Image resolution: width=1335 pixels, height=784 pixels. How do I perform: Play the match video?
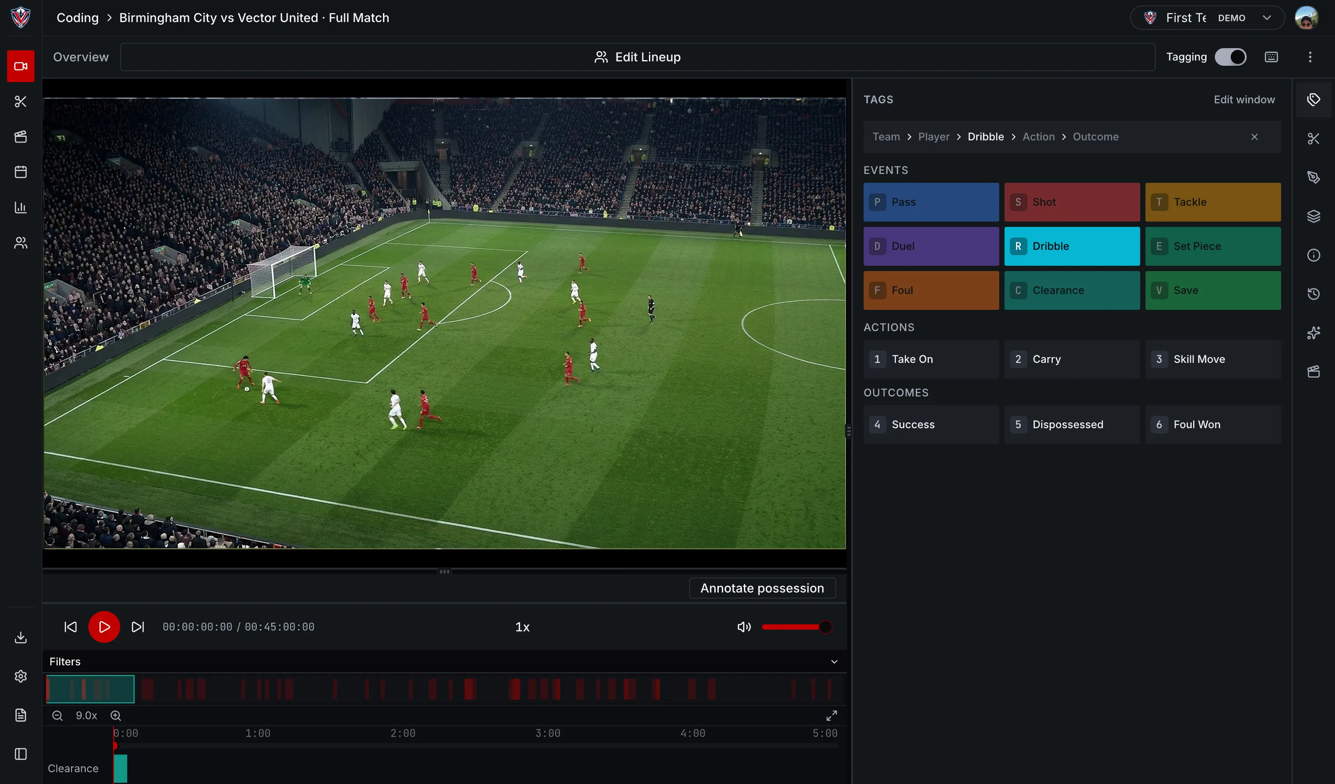(x=104, y=627)
